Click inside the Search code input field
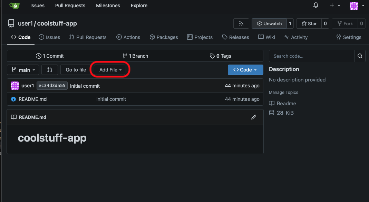This screenshot has width=369, height=202. click(311, 56)
